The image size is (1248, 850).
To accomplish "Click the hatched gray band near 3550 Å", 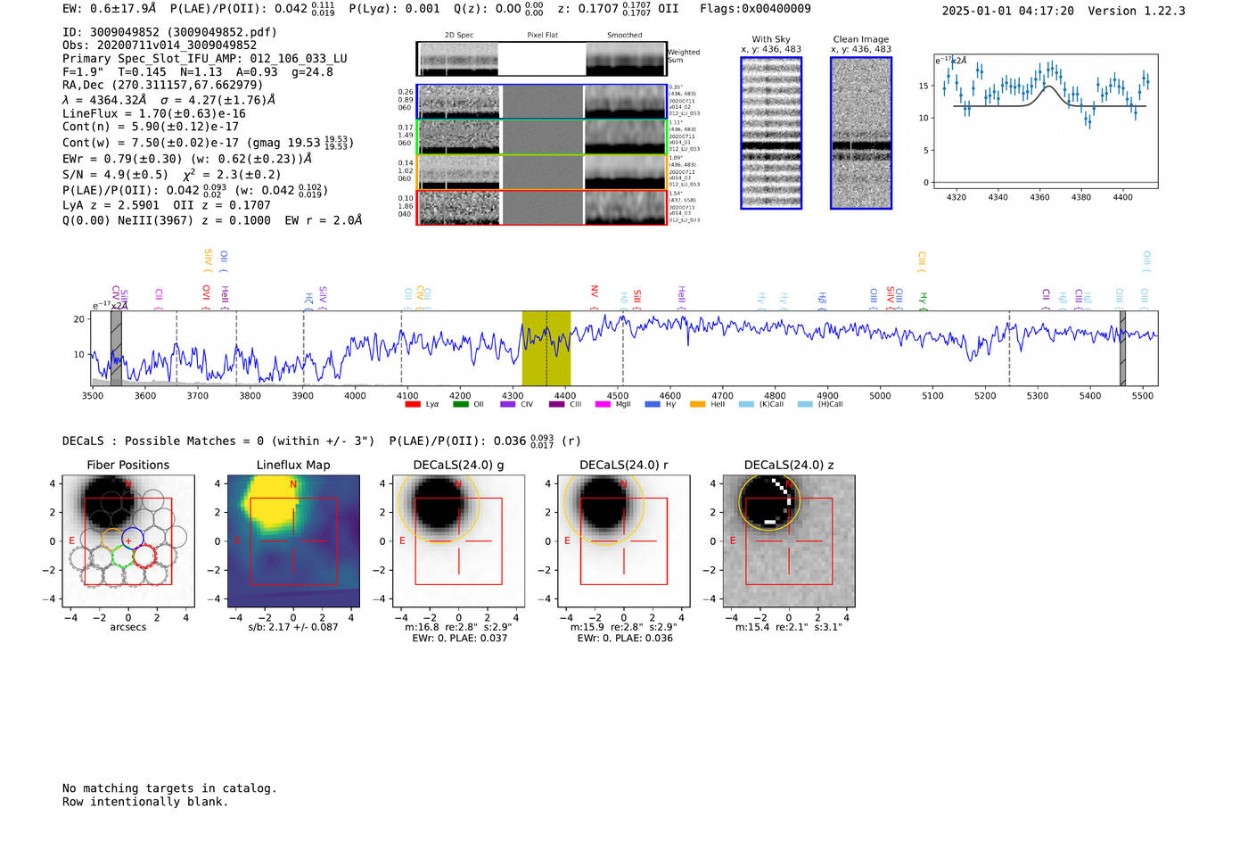I will 116,349.
